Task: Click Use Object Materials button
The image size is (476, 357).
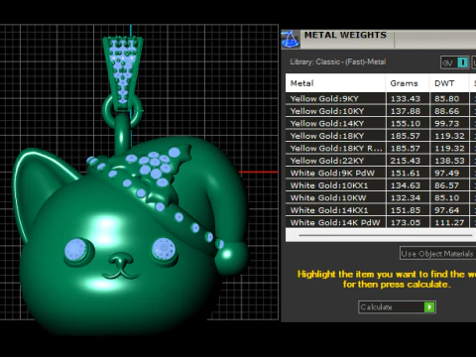Action: pyautogui.click(x=437, y=254)
